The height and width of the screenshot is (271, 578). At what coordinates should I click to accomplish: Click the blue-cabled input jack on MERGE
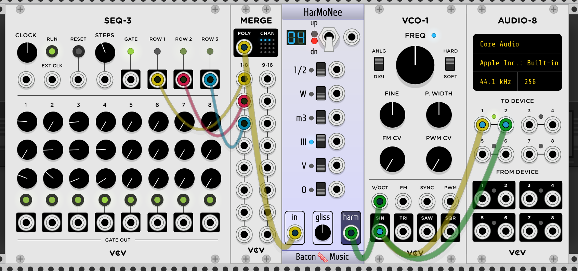pos(244,124)
